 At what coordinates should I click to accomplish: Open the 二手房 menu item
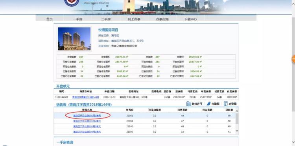(x=106, y=19)
